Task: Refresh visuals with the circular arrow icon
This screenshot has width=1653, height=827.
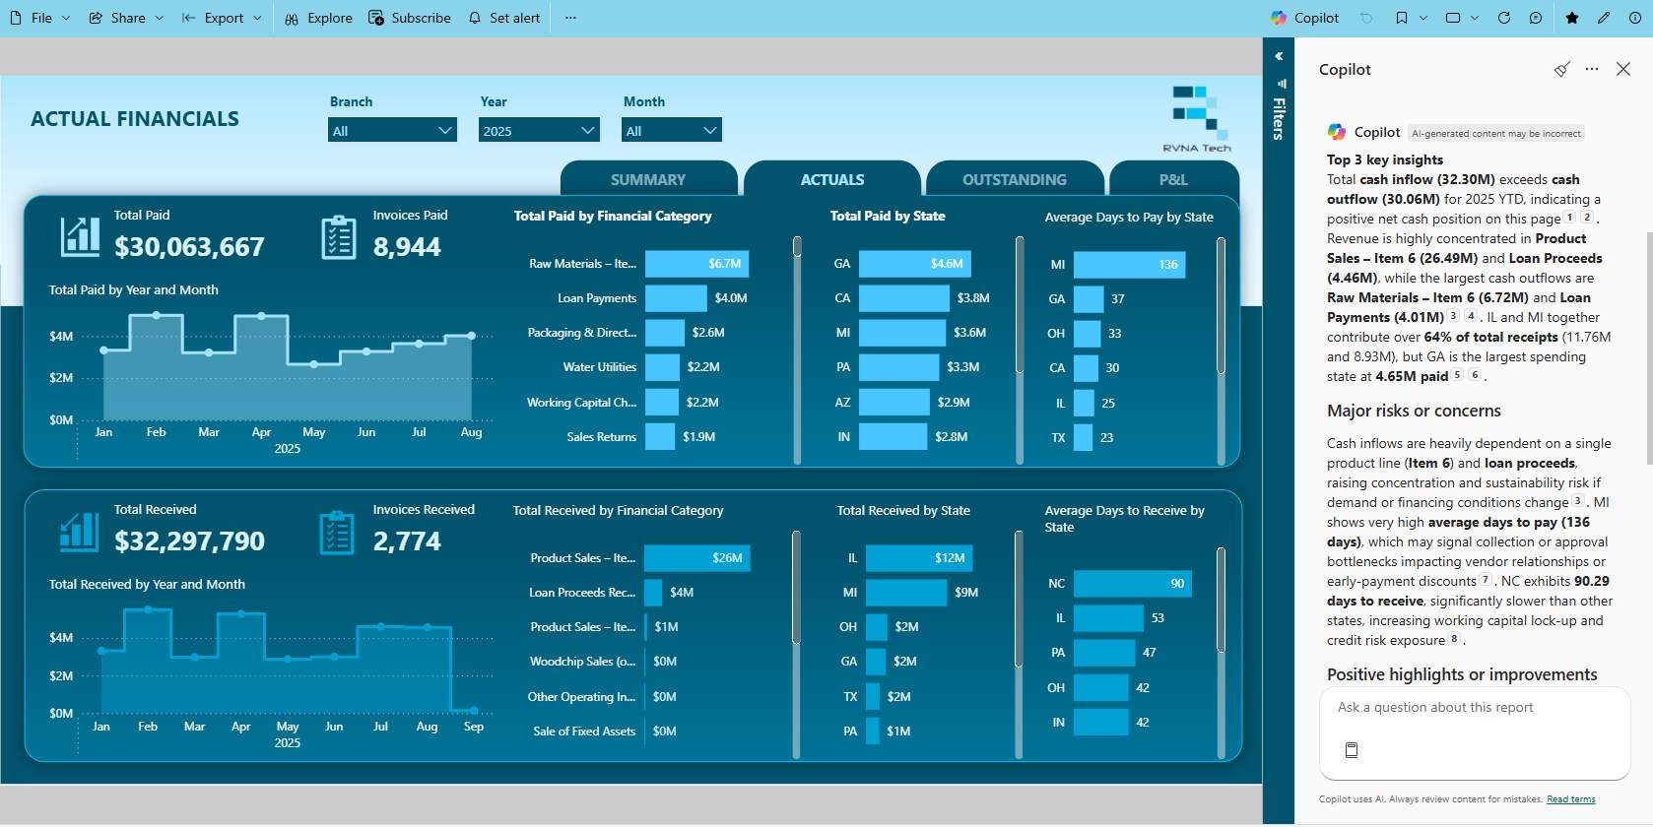Action: (x=1504, y=18)
